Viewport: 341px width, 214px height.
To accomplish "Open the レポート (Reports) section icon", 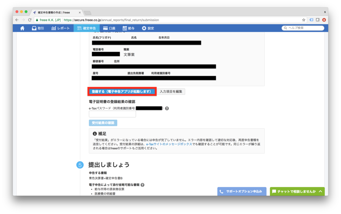I will pos(53,28).
